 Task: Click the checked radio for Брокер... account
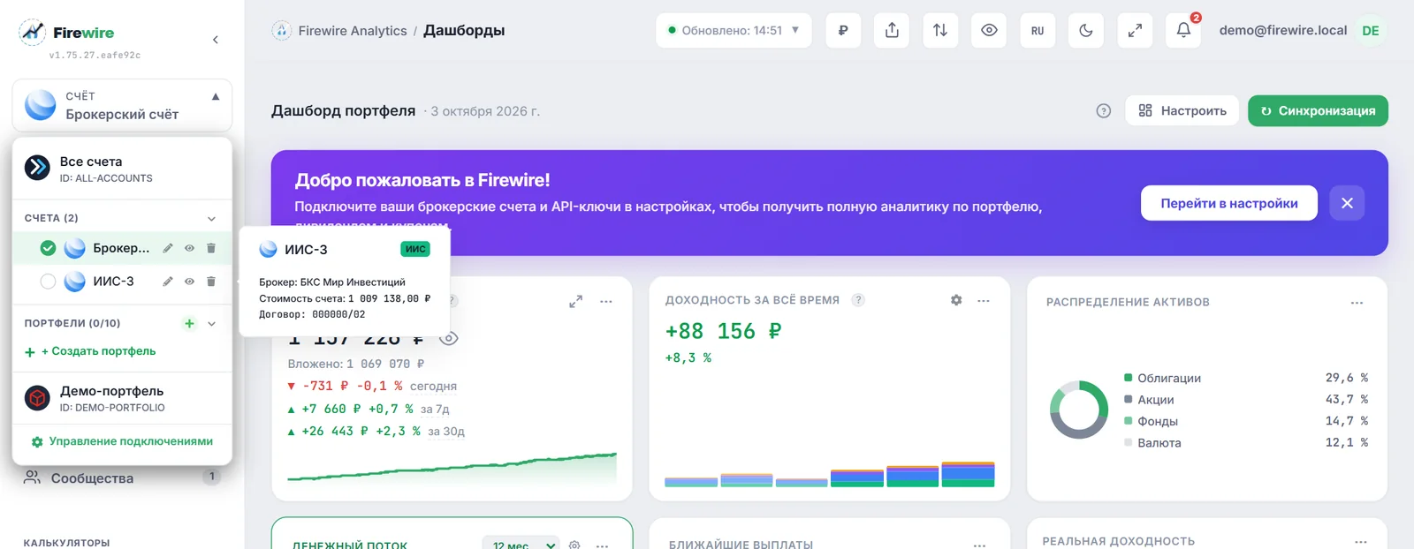[x=48, y=248]
